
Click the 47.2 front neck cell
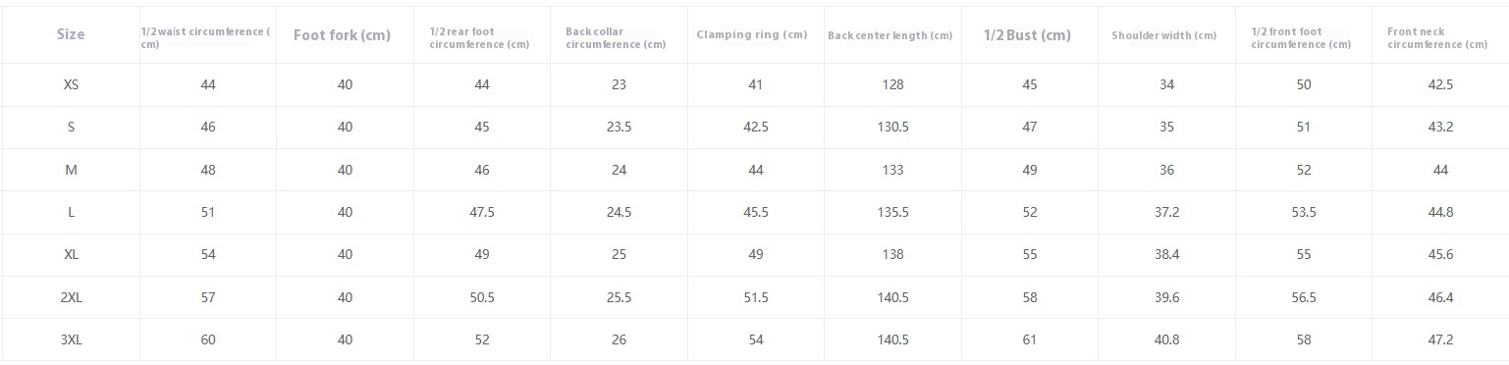(x=1440, y=340)
